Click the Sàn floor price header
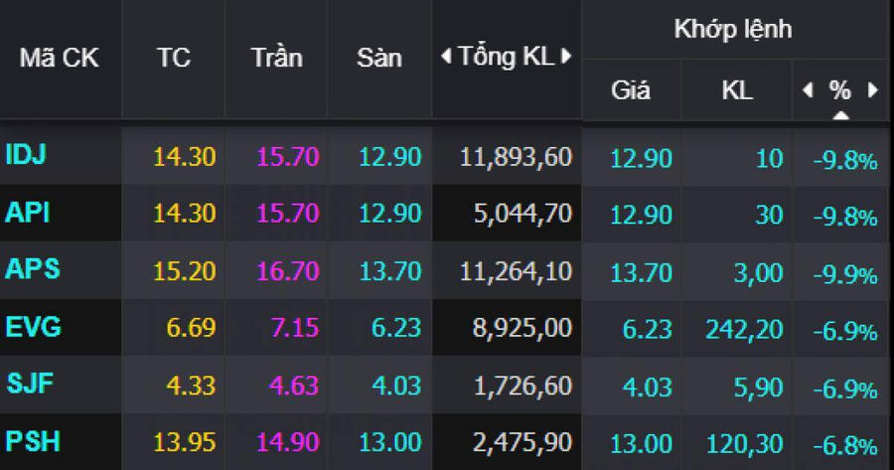The image size is (894, 470). pyautogui.click(x=378, y=58)
